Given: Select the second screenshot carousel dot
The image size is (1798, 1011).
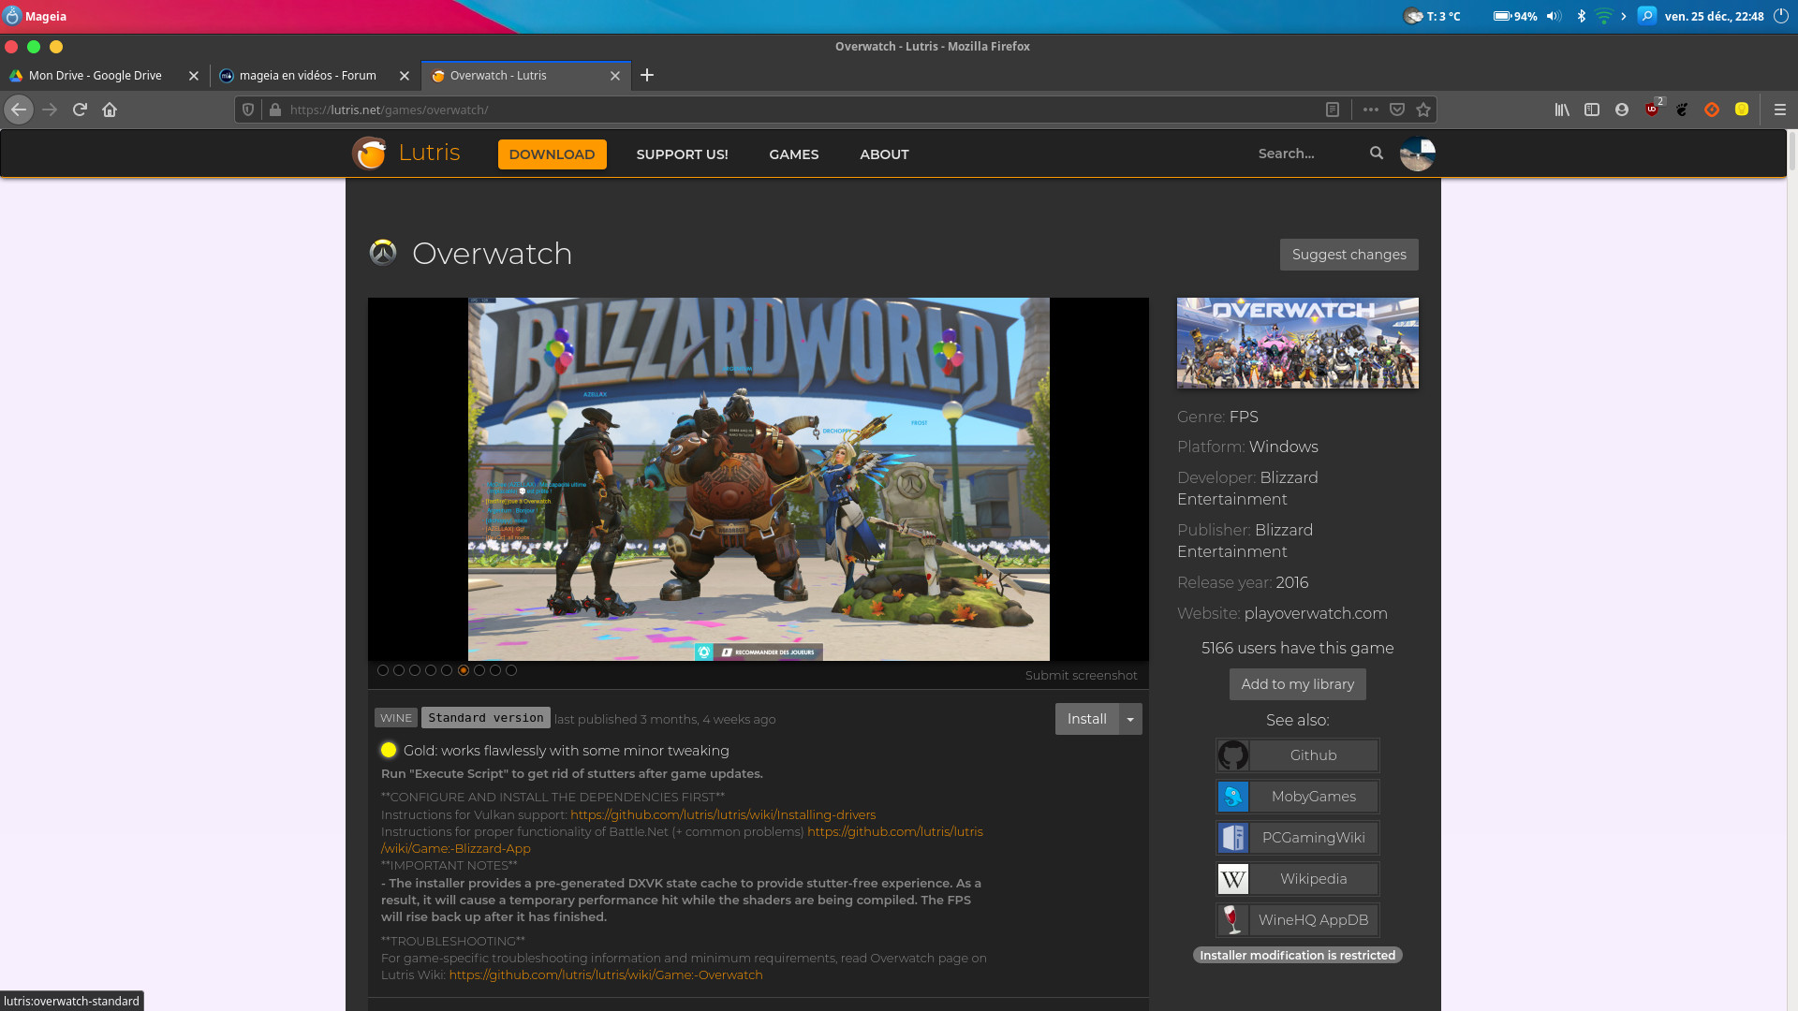Looking at the screenshot, I should tap(399, 670).
